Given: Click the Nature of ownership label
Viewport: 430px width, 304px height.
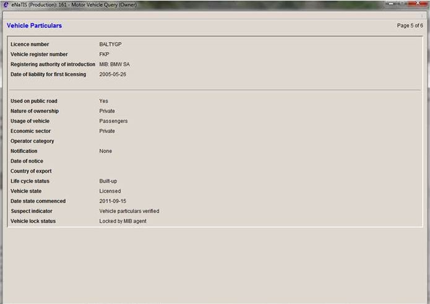Looking at the screenshot, I should click(x=35, y=111).
